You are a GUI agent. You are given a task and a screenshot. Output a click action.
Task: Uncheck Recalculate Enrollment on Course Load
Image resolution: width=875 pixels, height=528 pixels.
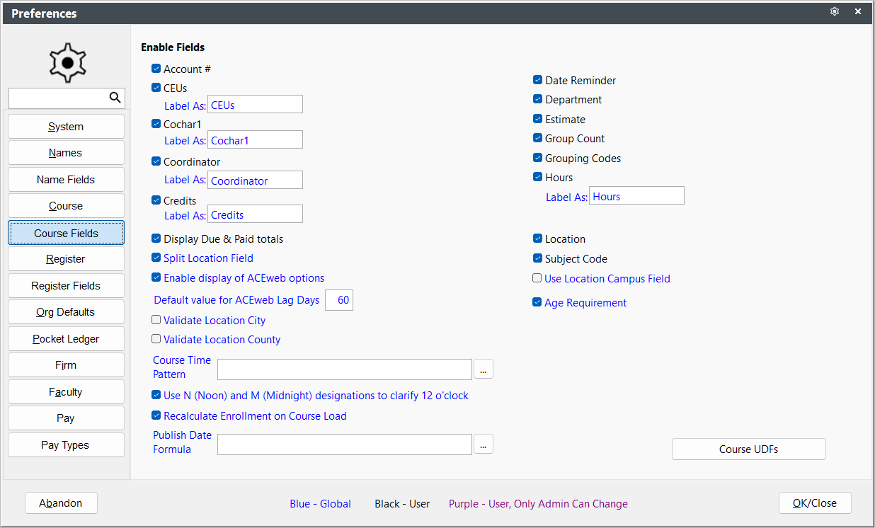[156, 415]
